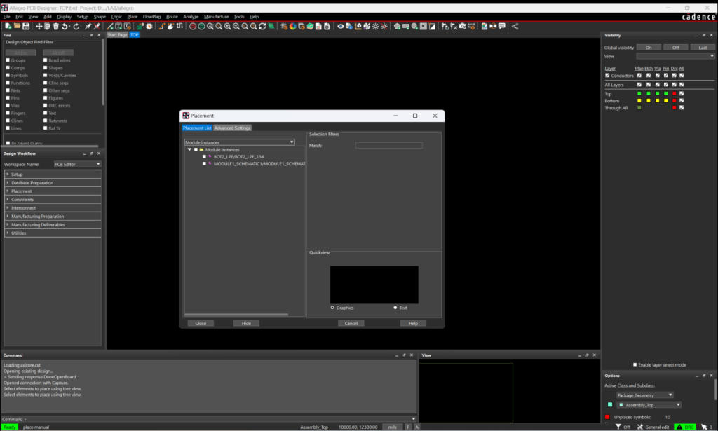The height and width of the screenshot is (431, 718).
Task: Switch to the Advanced Settings tab
Action: pos(232,128)
